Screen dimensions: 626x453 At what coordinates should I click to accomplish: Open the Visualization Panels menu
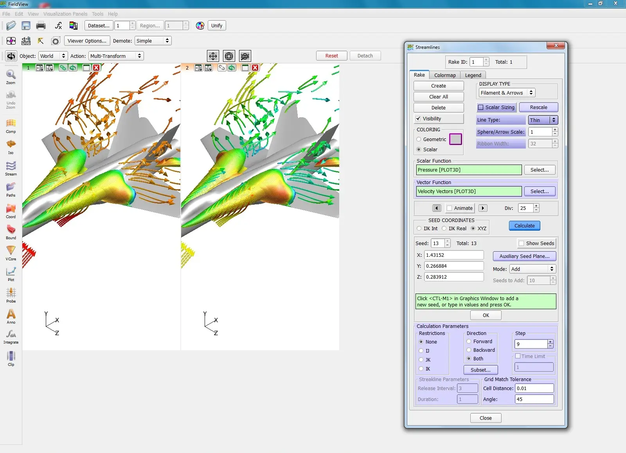tap(65, 14)
